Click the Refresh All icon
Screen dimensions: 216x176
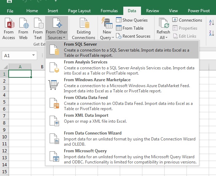click(164, 23)
